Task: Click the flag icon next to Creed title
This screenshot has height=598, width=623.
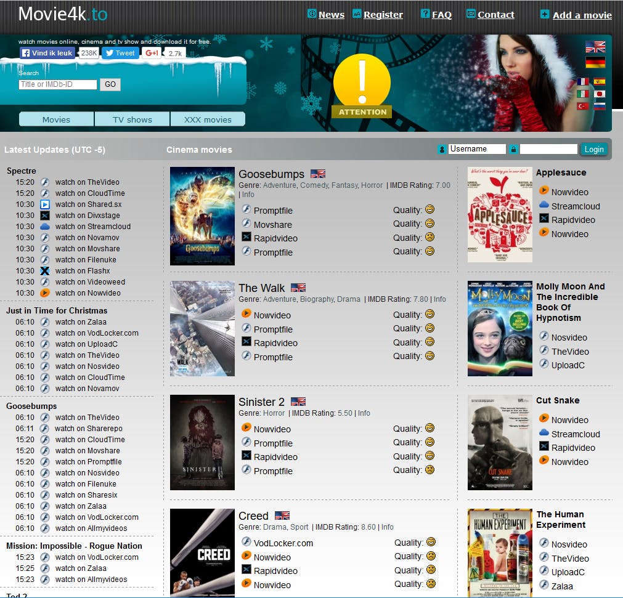Action: 282,516
